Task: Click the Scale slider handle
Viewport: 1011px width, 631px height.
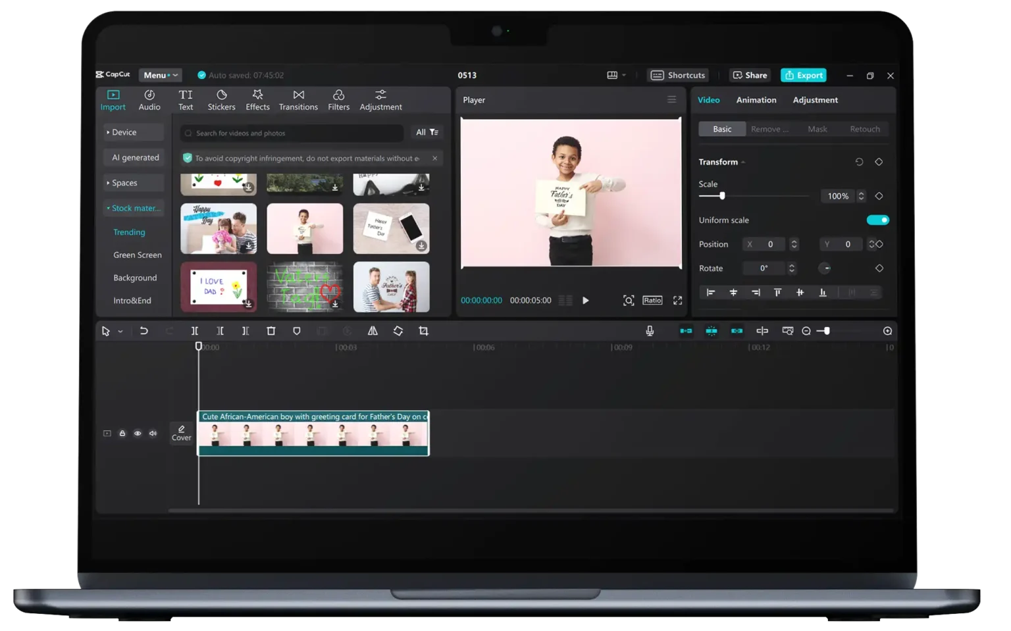Action: click(722, 196)
